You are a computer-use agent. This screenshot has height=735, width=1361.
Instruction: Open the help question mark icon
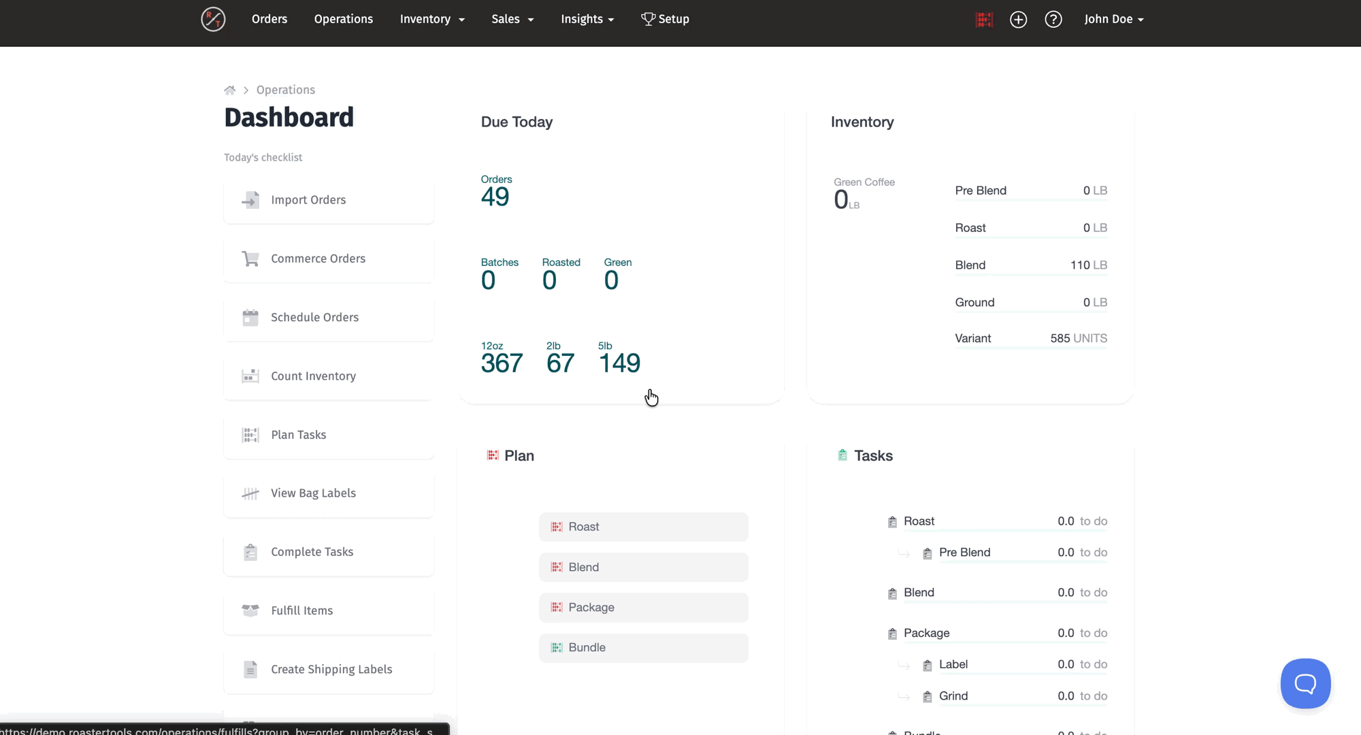click(x=1053, y=20)
